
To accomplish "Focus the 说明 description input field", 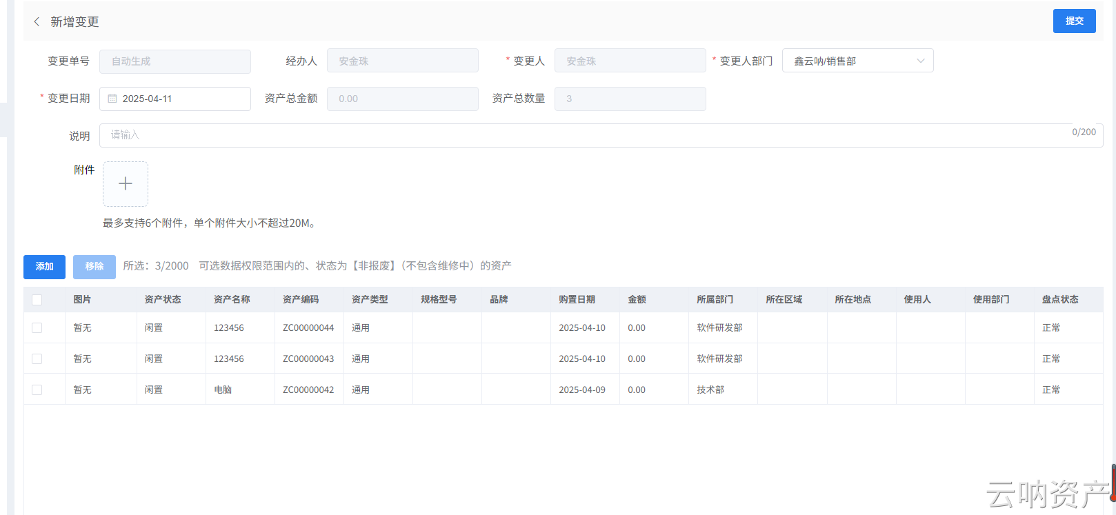I will [x=601, y=136].
